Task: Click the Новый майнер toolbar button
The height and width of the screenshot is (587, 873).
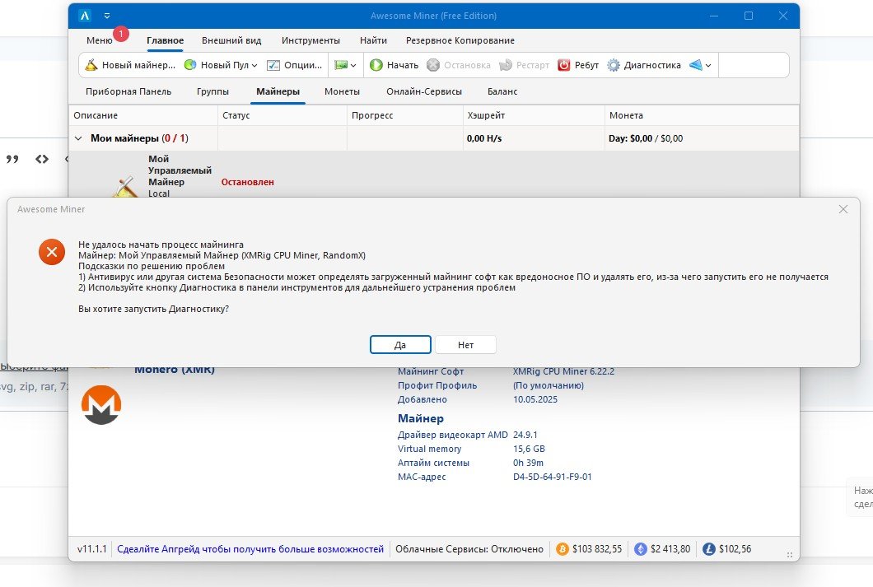Action: pos(130,65)
